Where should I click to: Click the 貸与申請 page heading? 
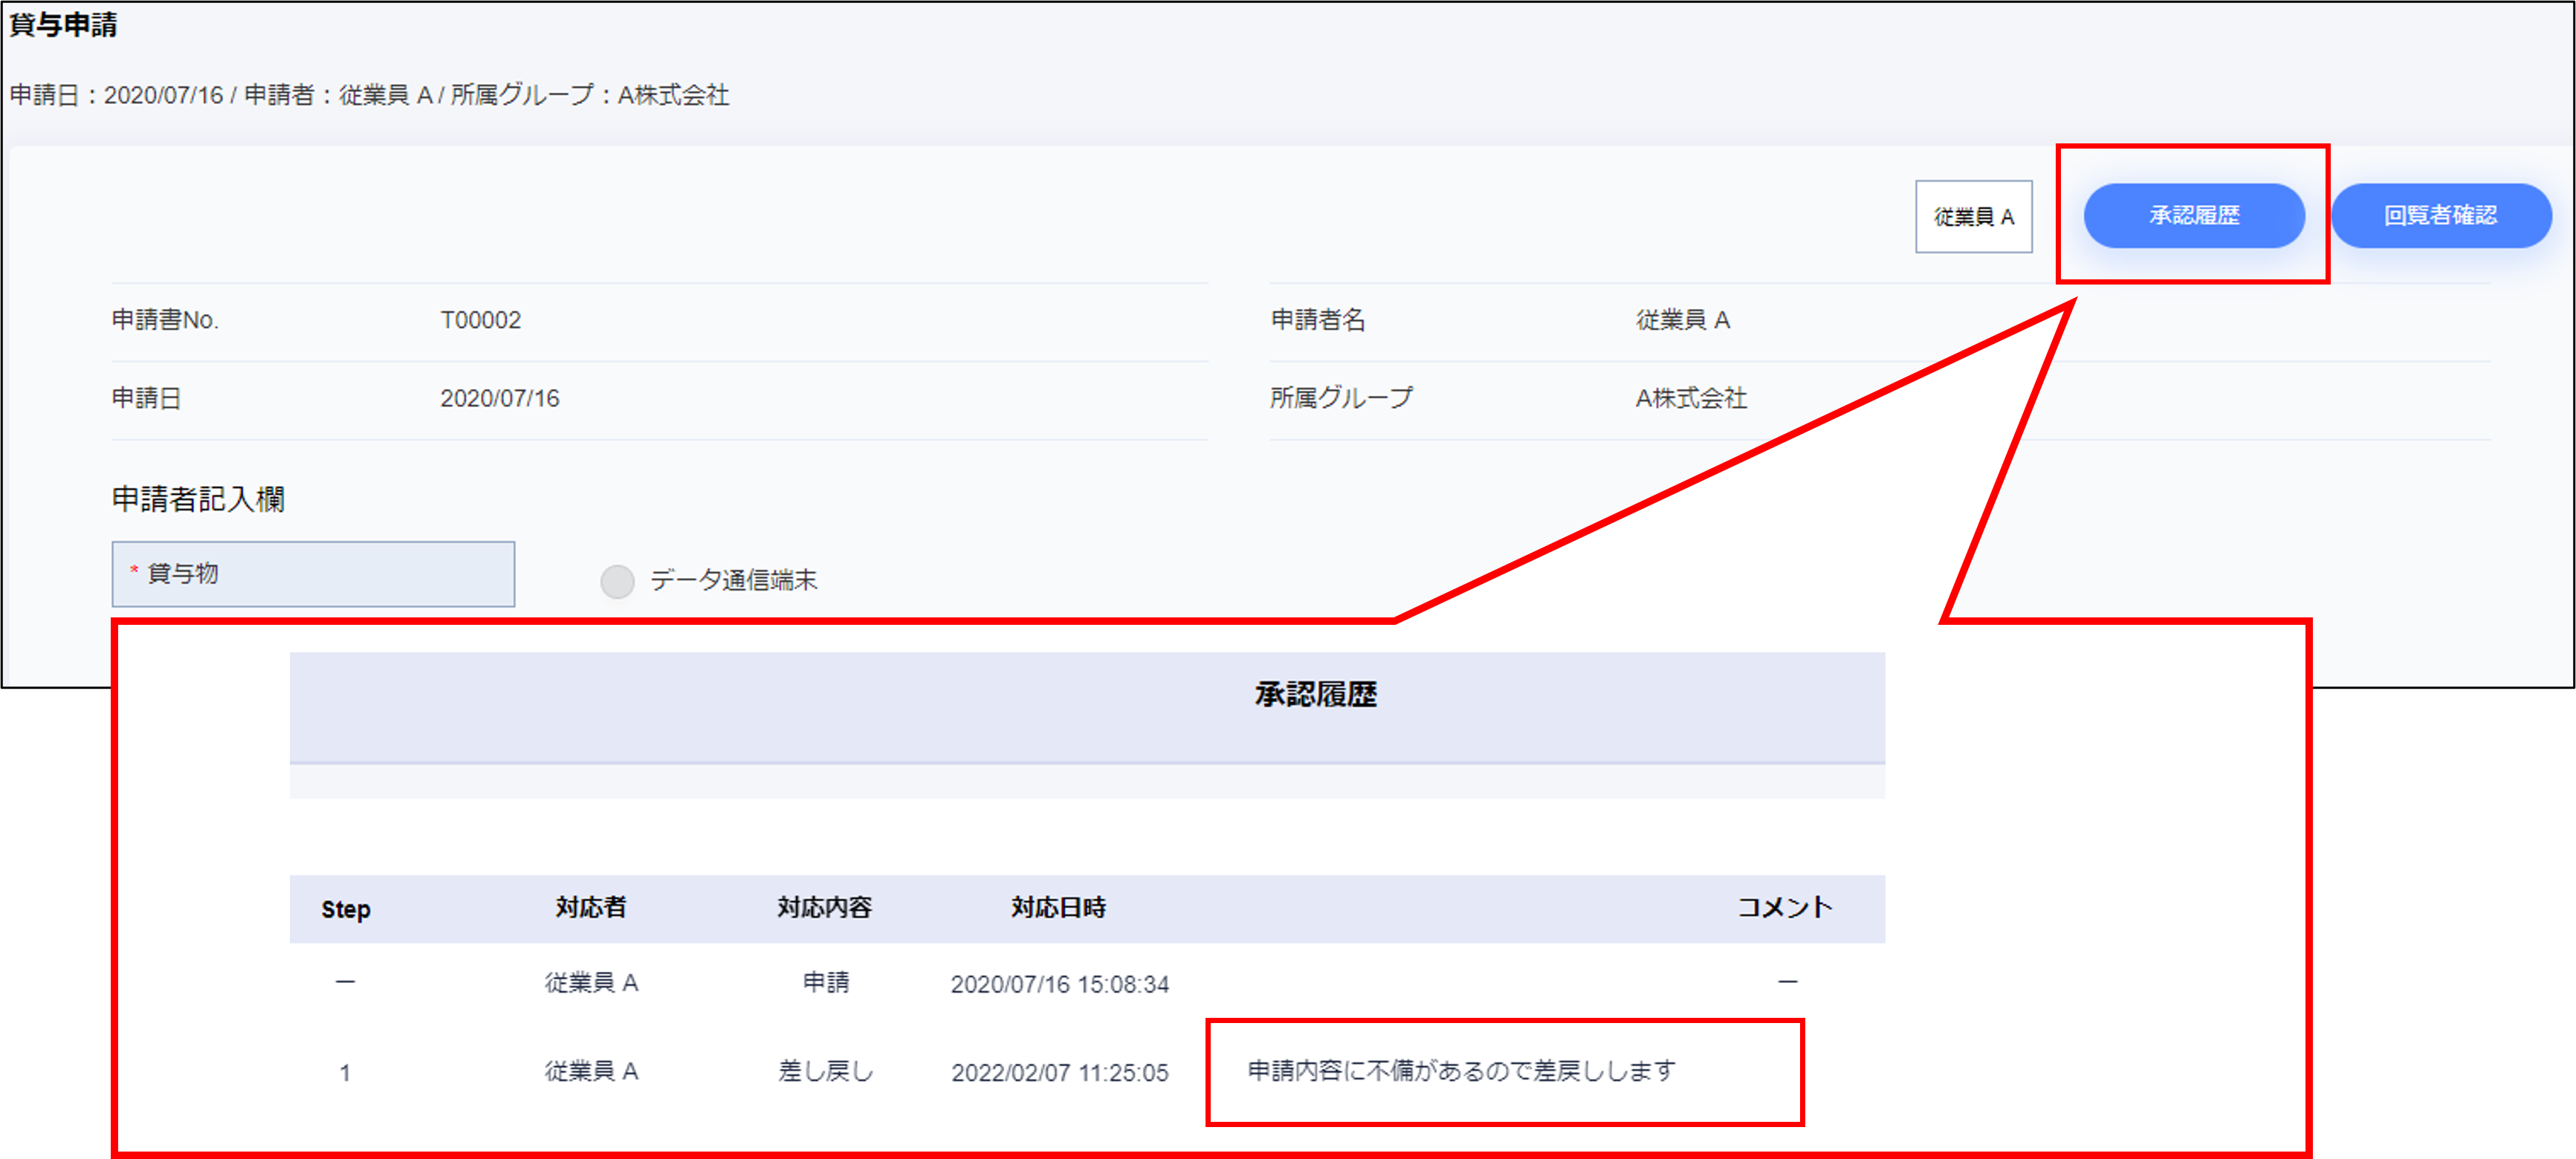(x=64, y=24)
